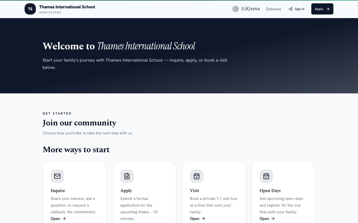Click the "More ways to start" heading
The height and width of the screenshot is (223, 358).
pyautogui.click(x=76, y=150)
